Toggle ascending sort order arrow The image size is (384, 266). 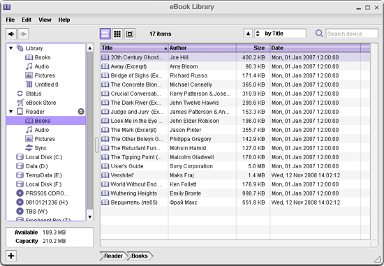tap(248, 34)
